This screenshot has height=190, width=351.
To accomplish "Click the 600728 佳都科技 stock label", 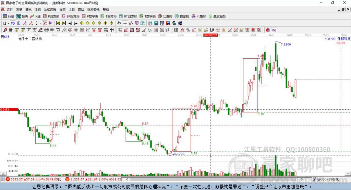I will click(337, 39).
